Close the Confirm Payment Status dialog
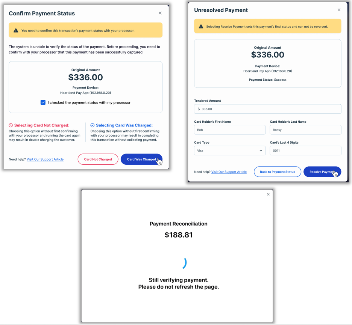The height and width of the screenshot is (325, 352). [x=160, y=13]
